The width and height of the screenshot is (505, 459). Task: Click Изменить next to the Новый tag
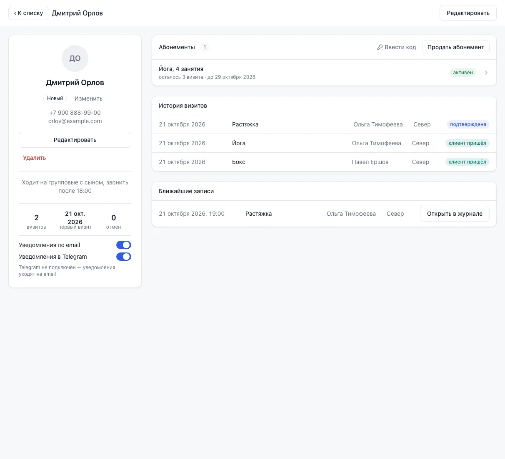click(x=88, y=98)
